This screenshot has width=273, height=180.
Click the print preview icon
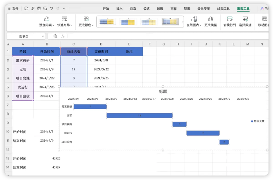(x=45, y=8)
